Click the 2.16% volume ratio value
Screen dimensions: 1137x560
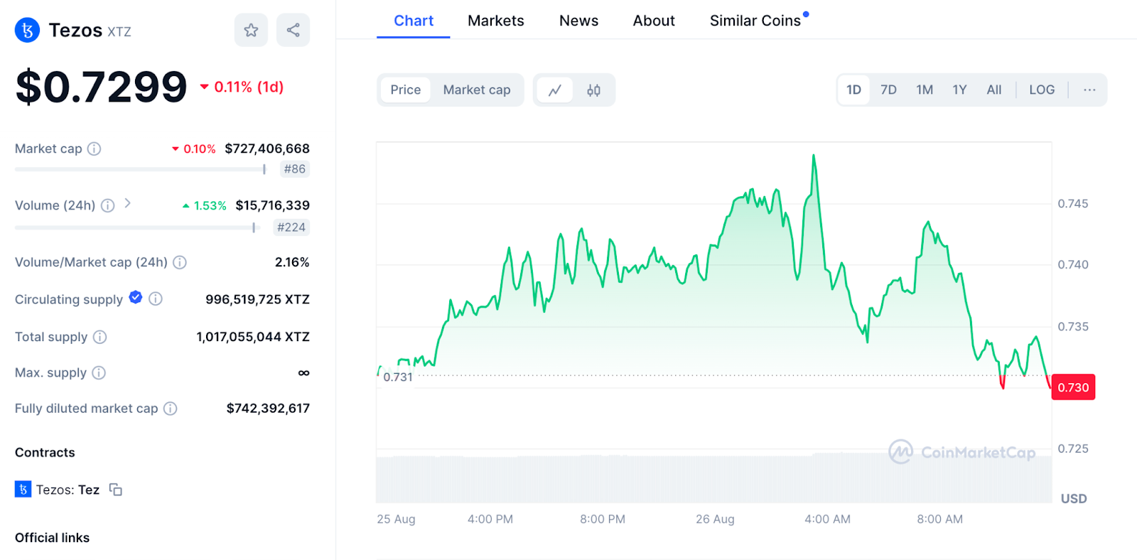click(292, 262)
